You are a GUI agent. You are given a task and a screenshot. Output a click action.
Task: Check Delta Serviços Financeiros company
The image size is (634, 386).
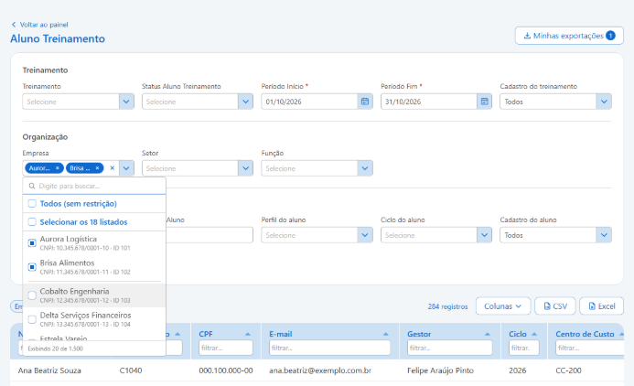pyautogui.click(x=32, y=319)
